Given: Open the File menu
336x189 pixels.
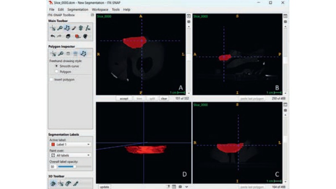Looking at the screenshot, I should click(52, 10).
